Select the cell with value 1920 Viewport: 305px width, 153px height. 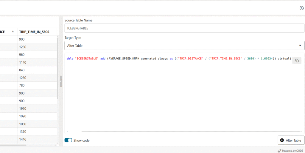point(37,108)
